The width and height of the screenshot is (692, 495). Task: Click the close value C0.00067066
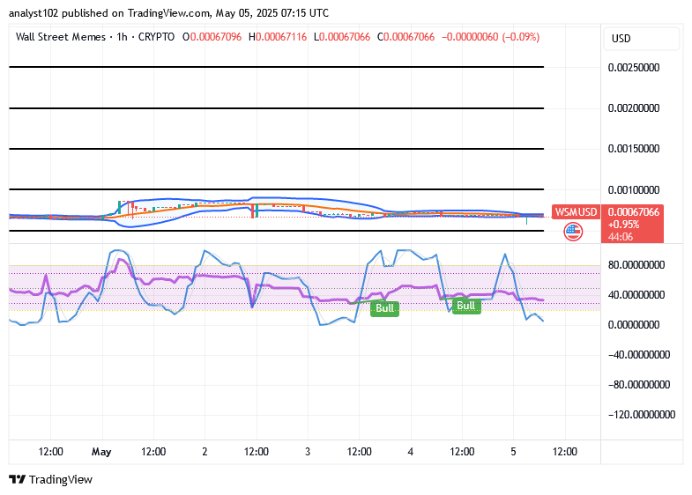pos(406,37)
